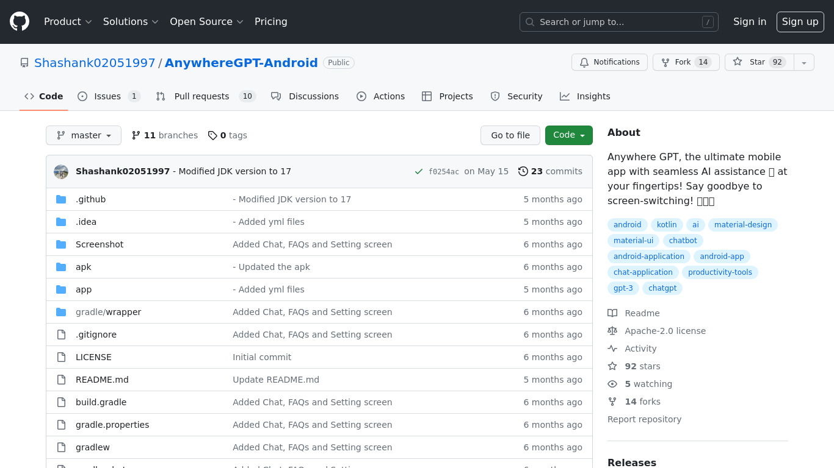Click the Readme book icon

[612, 313]
